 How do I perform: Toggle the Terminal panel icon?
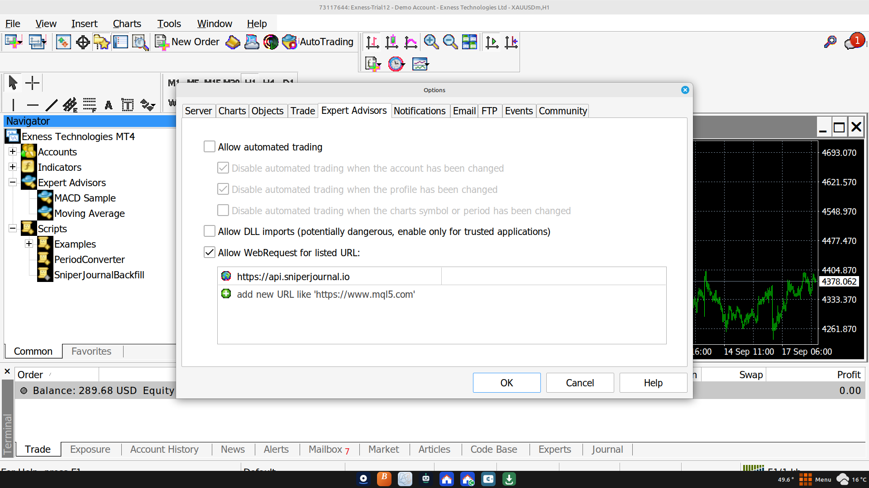(120, 42)
